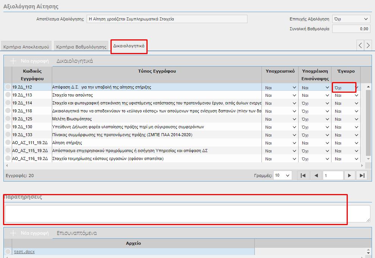Open the Γραμμές rows-per-page dropdown

[282, 176]
